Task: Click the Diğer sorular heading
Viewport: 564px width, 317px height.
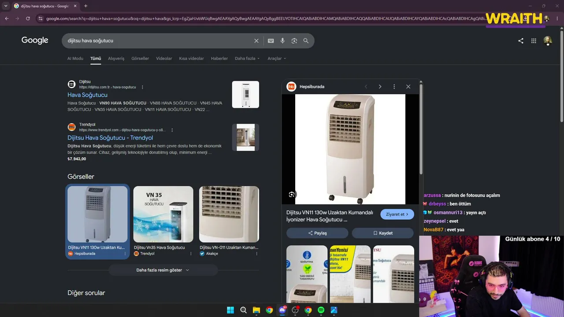Action: (86, 293)
